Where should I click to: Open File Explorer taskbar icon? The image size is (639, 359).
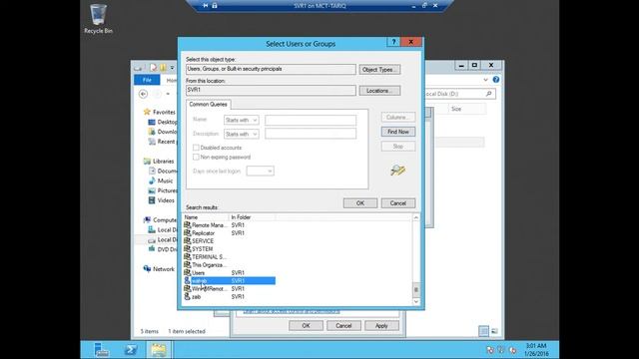(x=159, y=350)
